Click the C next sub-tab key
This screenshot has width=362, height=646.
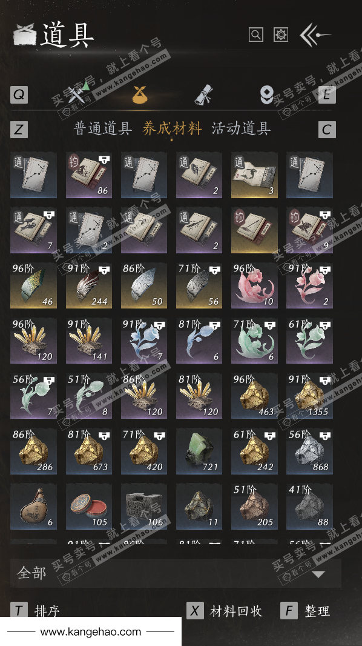tap(327, 129)
